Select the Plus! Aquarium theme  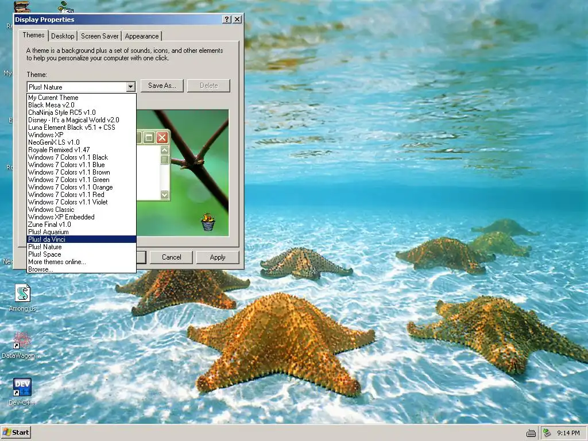pyautogui.click(x=82, y=232)
